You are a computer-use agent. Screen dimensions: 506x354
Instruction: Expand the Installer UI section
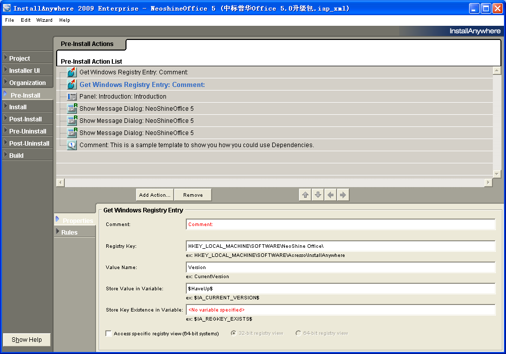point(27,70)
